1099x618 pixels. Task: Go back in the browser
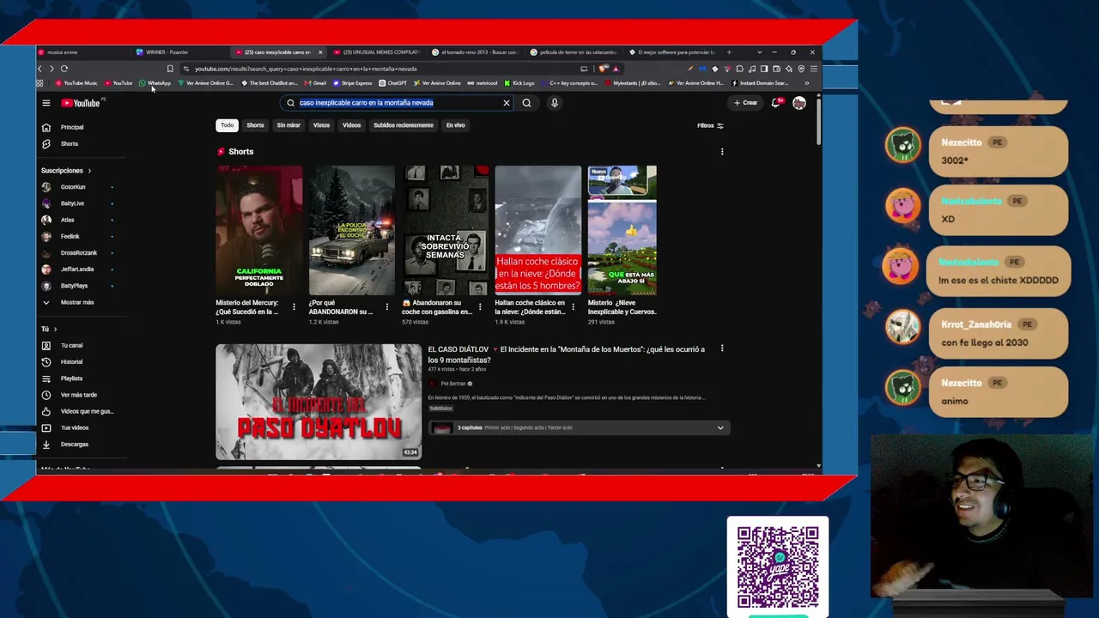pyautogui.click(x=39, y=69)
